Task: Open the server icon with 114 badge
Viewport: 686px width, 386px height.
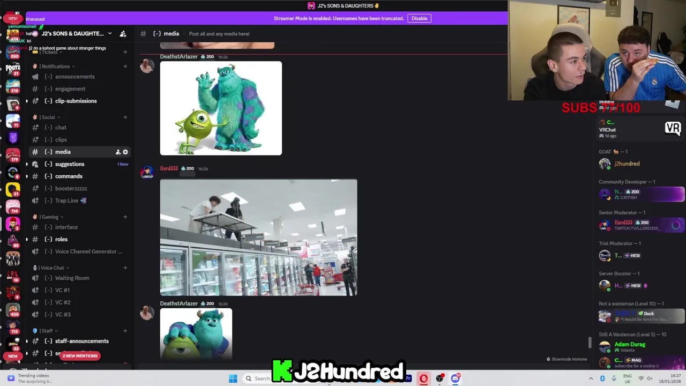Action: 13,206
